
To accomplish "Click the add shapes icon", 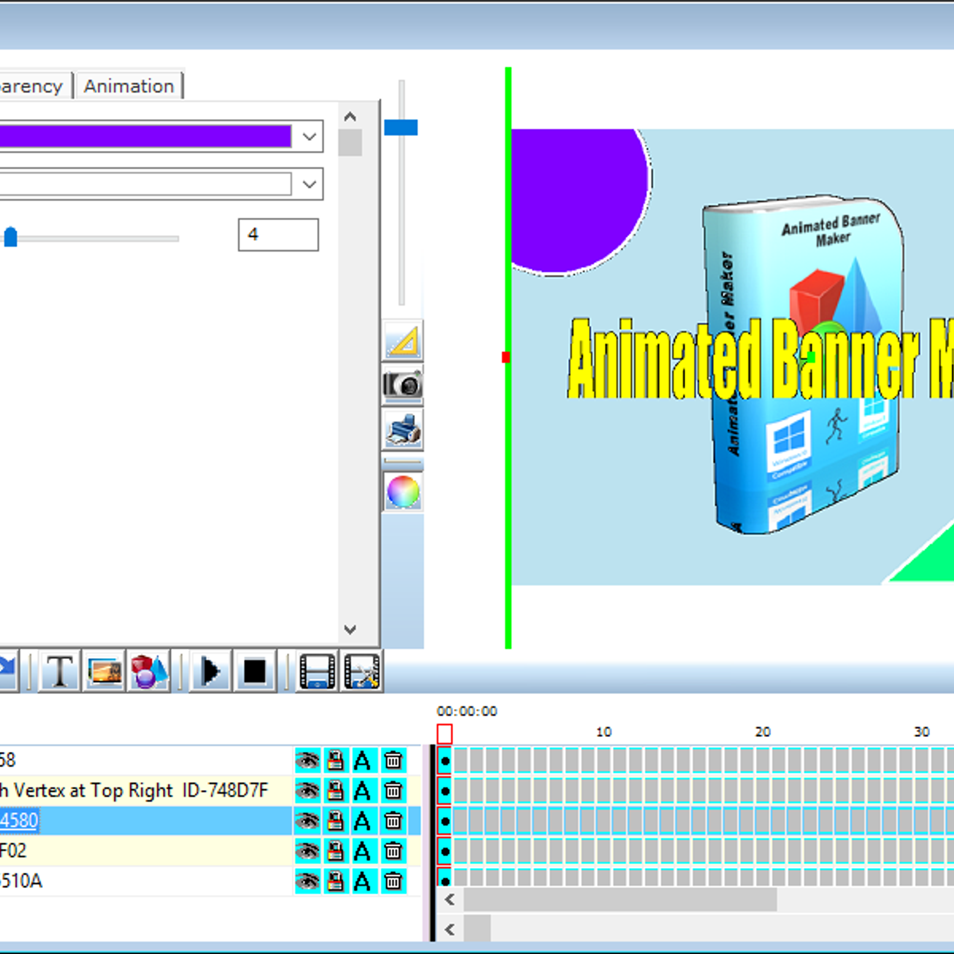I will (149, 671).
